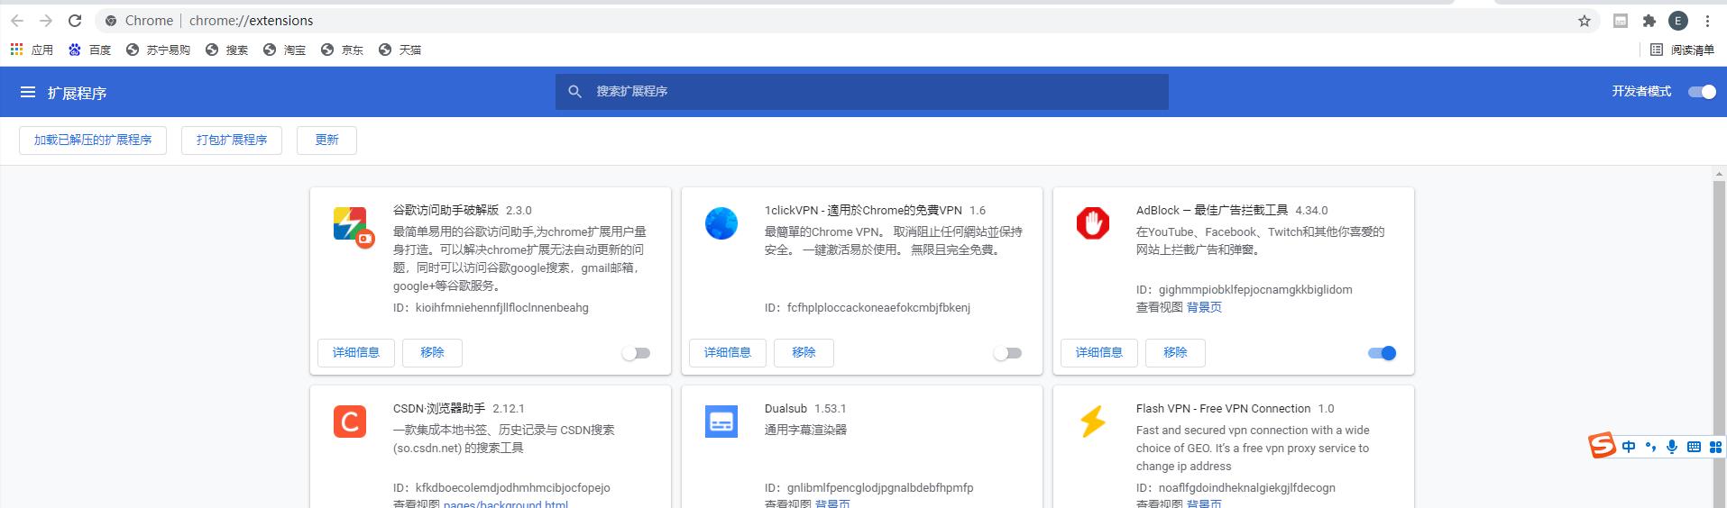
Task: Open Sogou toolbox grid icon
Action: click(1715, 447)
